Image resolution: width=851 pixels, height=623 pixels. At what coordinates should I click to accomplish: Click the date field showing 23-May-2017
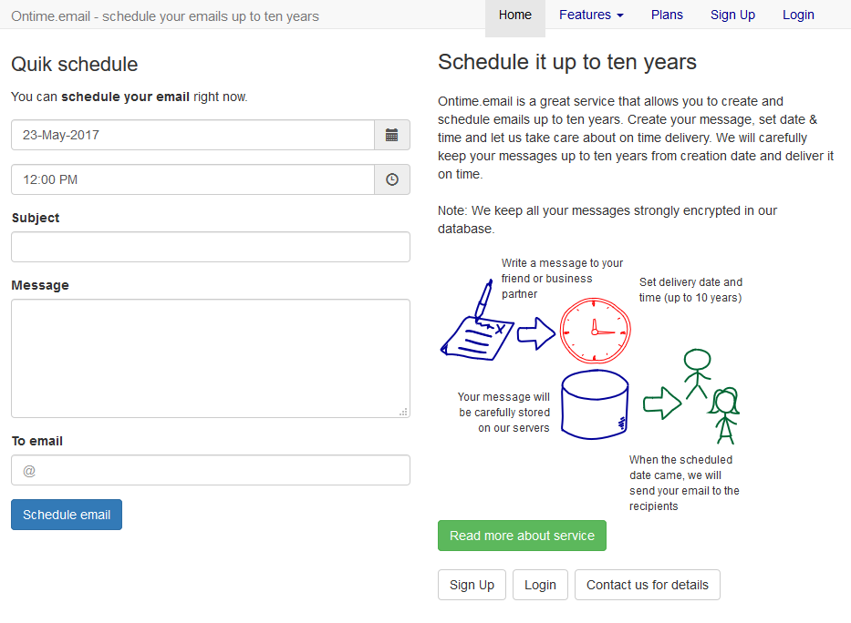point(192,135)
